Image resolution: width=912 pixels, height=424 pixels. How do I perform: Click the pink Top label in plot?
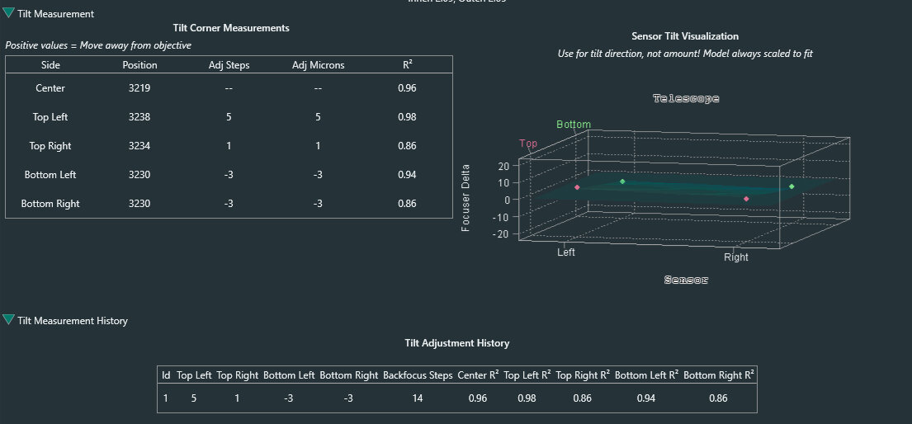pos(528,143)
